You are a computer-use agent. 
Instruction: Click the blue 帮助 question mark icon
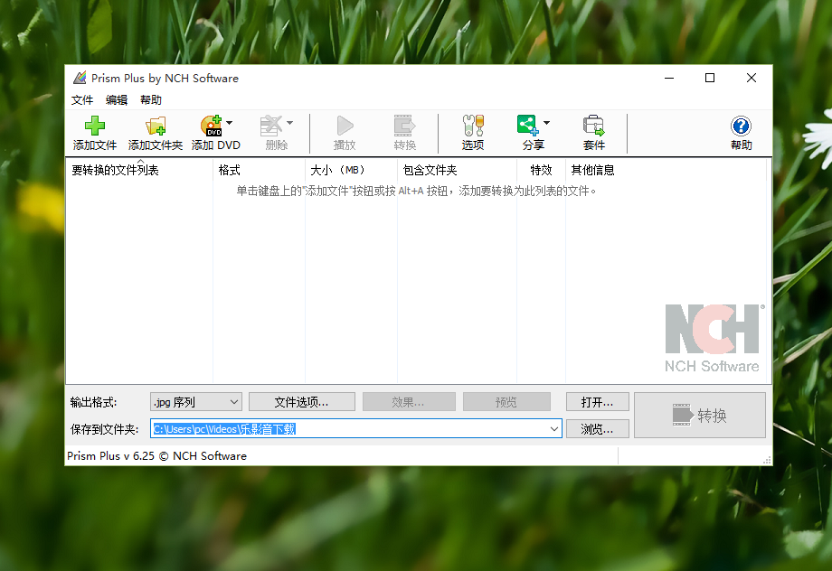[741, 126]
